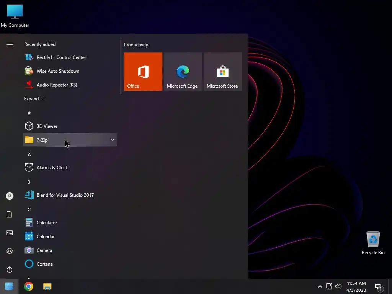
Task: Open the volume speaker tray icon
Action: pyautogui.click(x=338, y=286)
